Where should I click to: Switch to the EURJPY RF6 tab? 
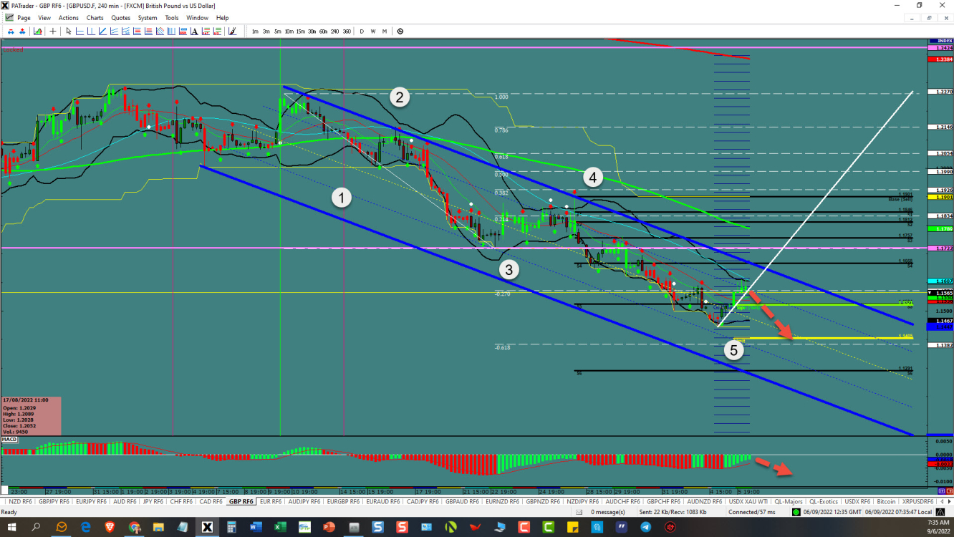point(91,501)
